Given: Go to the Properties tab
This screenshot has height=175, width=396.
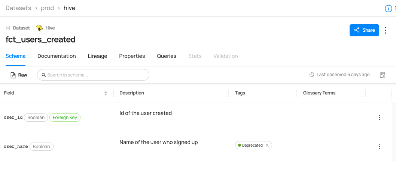Looking at the screenshot, I should [x=132, y=56].
